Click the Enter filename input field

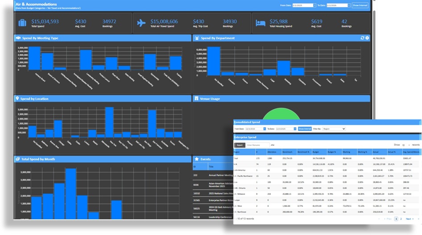[257, 145]
